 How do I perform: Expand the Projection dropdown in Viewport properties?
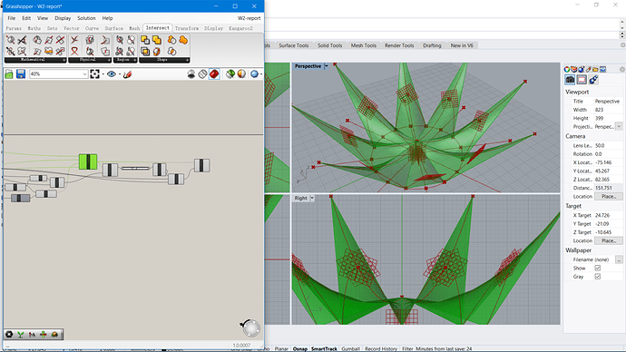619,126
